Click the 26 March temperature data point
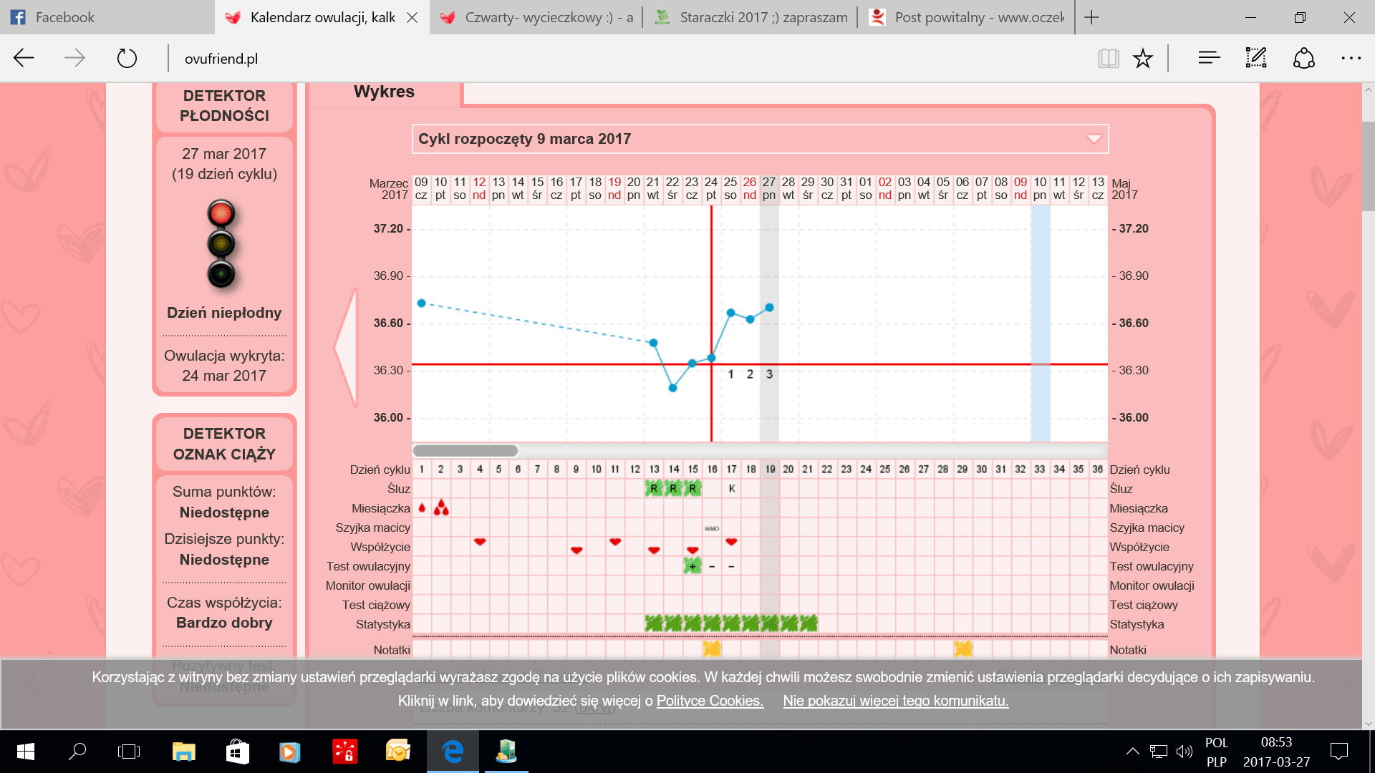Viewport: 1375px width, 773px height. point(750,319)
